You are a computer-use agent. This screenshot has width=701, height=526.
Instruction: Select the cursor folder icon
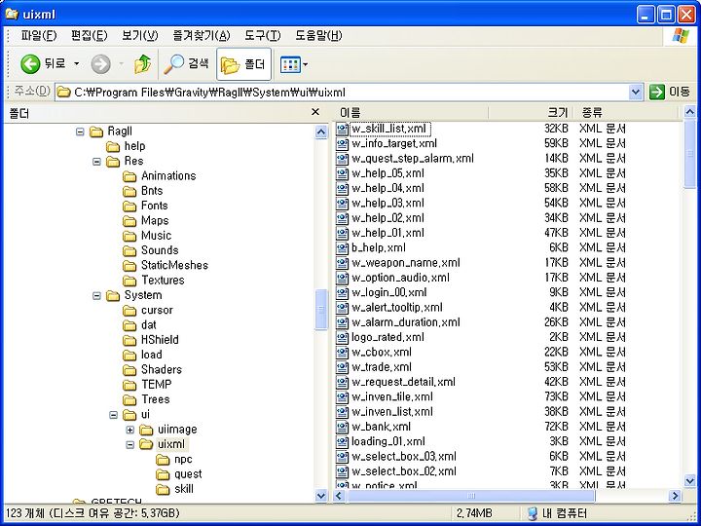tap(129, 311)
